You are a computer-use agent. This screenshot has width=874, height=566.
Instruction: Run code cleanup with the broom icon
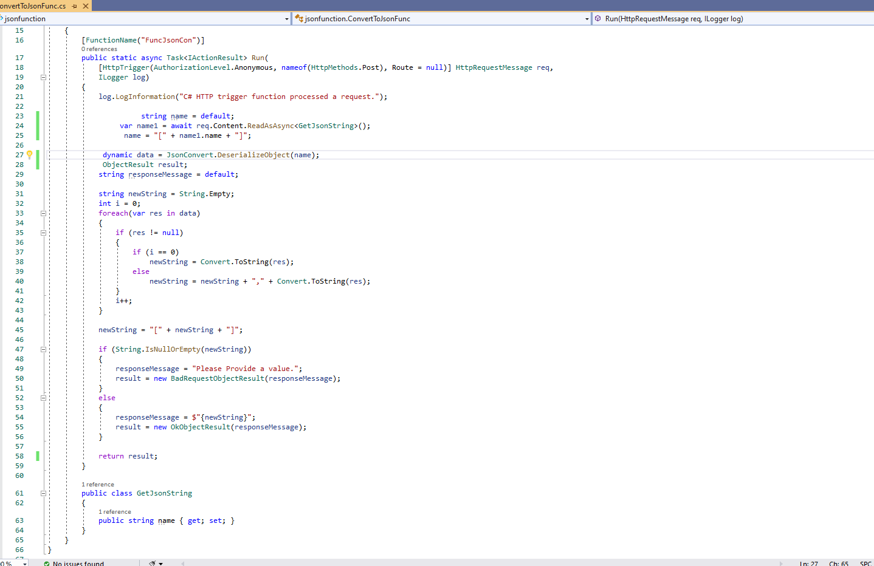click(x=152, y=564)
